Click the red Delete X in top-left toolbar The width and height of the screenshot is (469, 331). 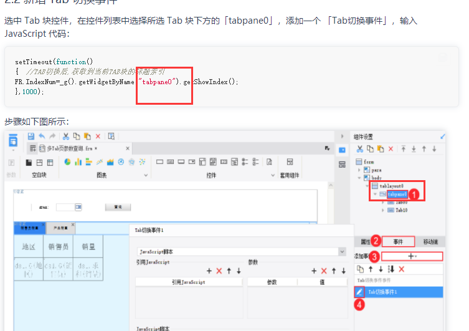pos(98,137)
